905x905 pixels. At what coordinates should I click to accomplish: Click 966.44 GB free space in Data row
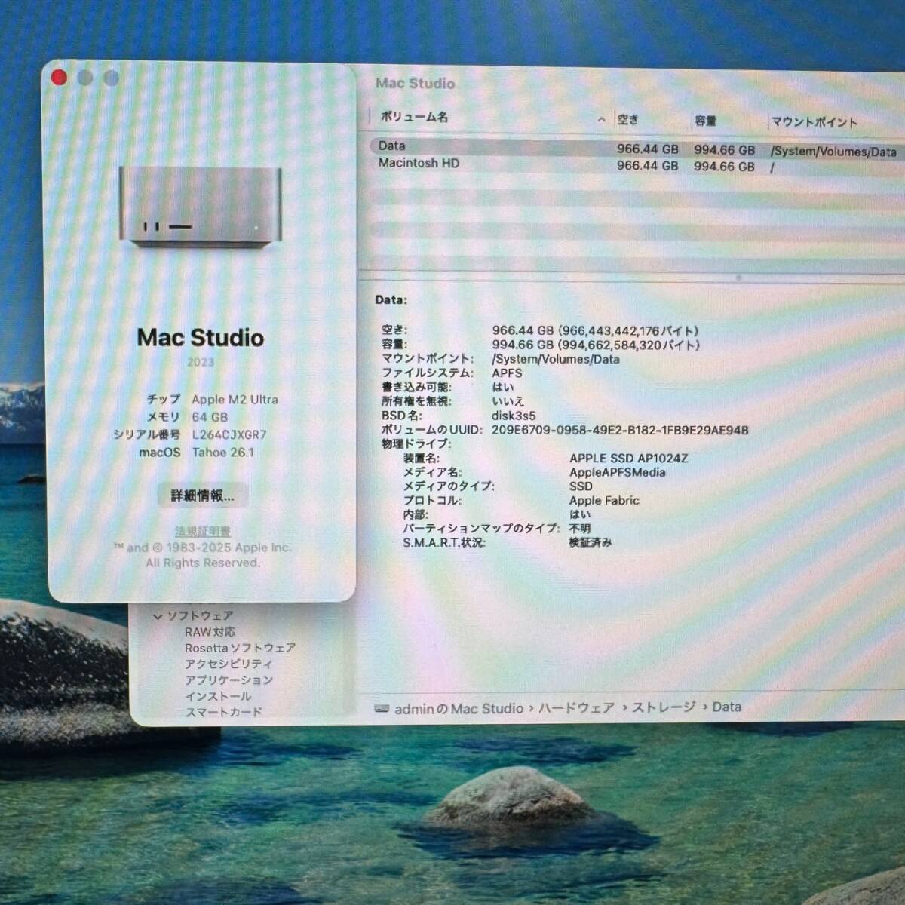[x=647, y=149]
